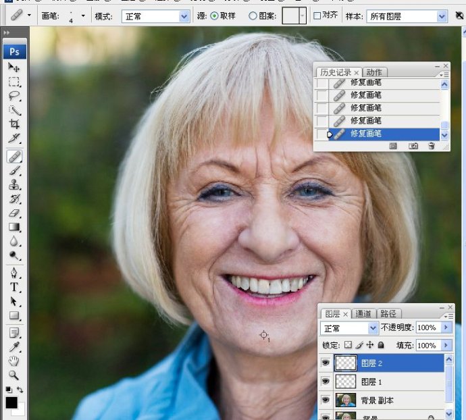Viewport: 466px width, 420px height.
Task: Select the Eraser tool
Action: (14, 213)
